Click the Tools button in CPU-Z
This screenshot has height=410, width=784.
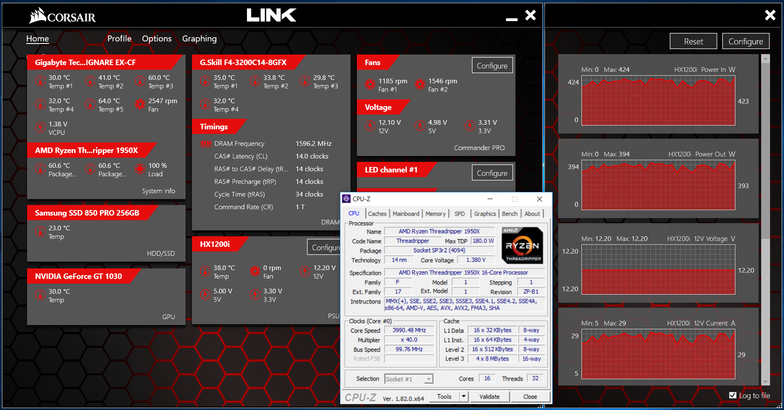point(444,396)
